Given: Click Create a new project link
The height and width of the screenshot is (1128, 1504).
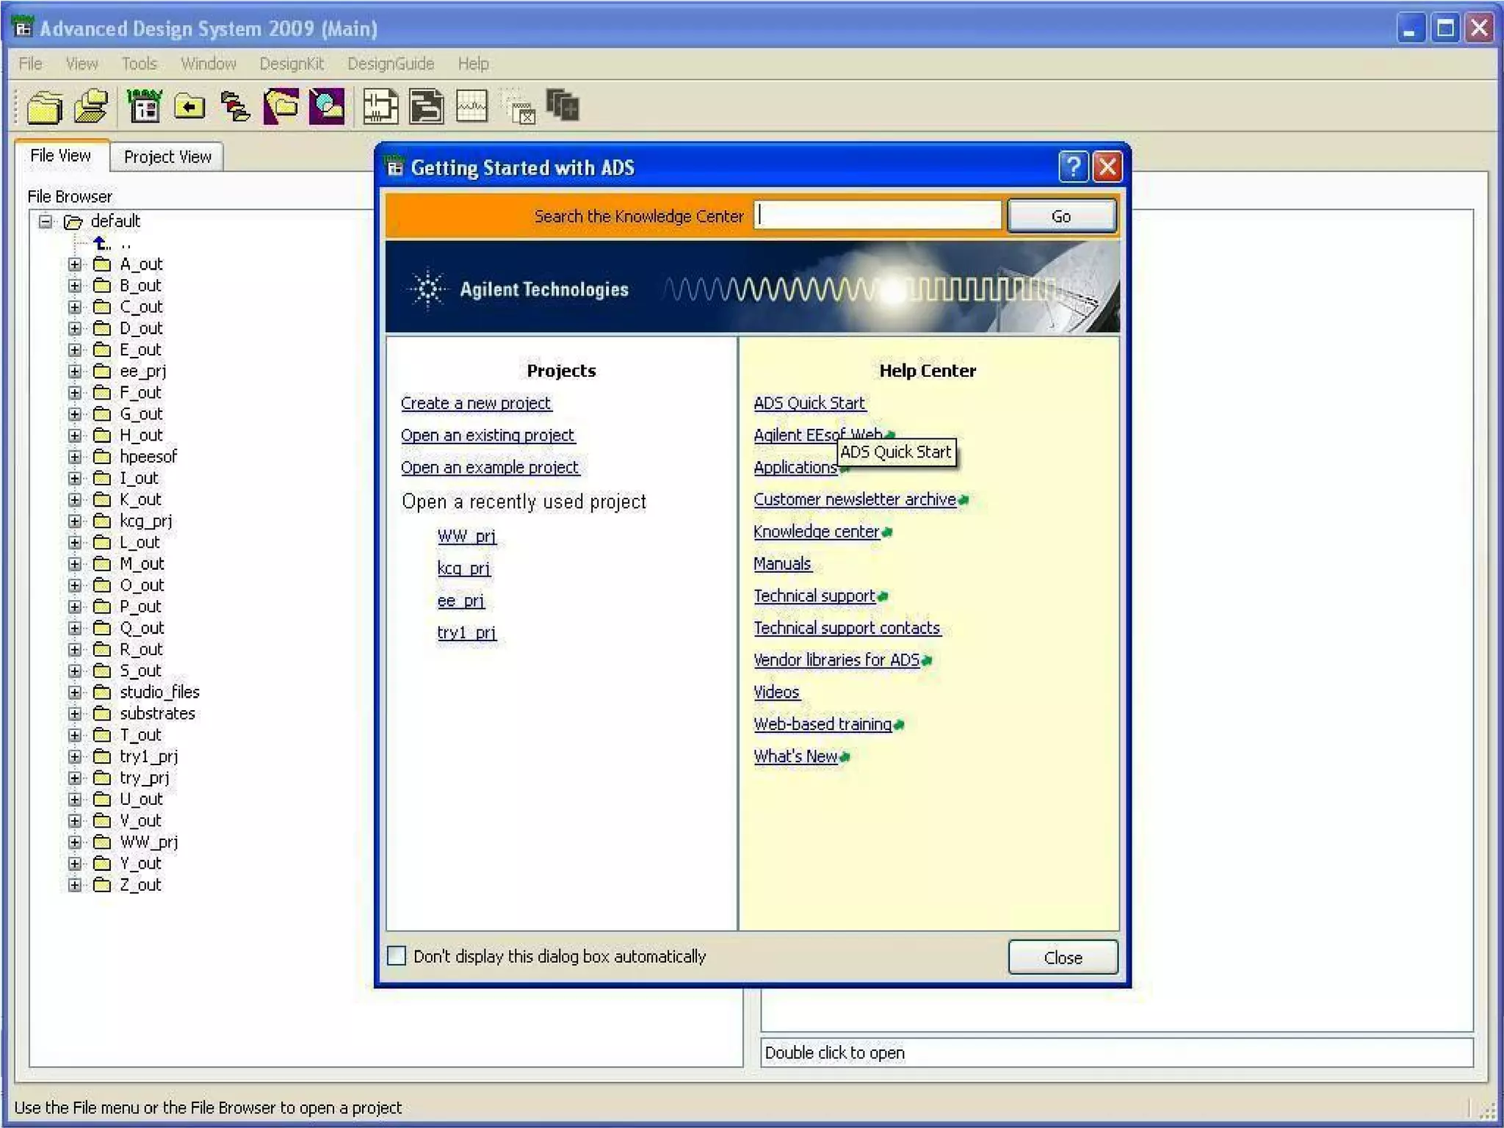Looking at the screenshot, I should pyautogui.click(x=475, y=403).
